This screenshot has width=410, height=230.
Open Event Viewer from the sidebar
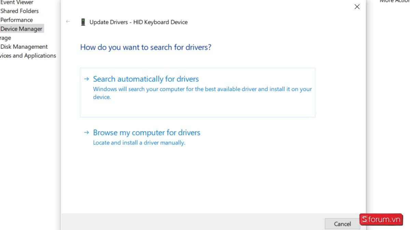tap(16, 2)
